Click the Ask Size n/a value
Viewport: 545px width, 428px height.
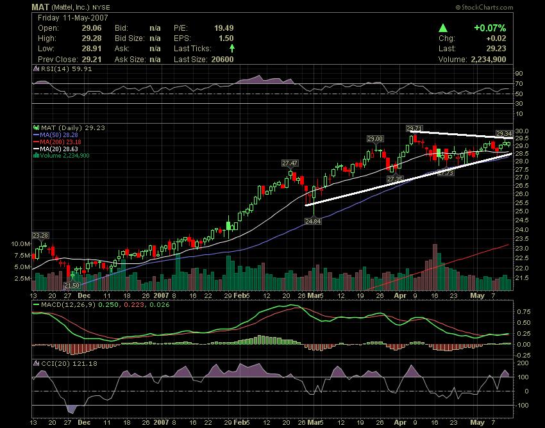tap(155, 59)
